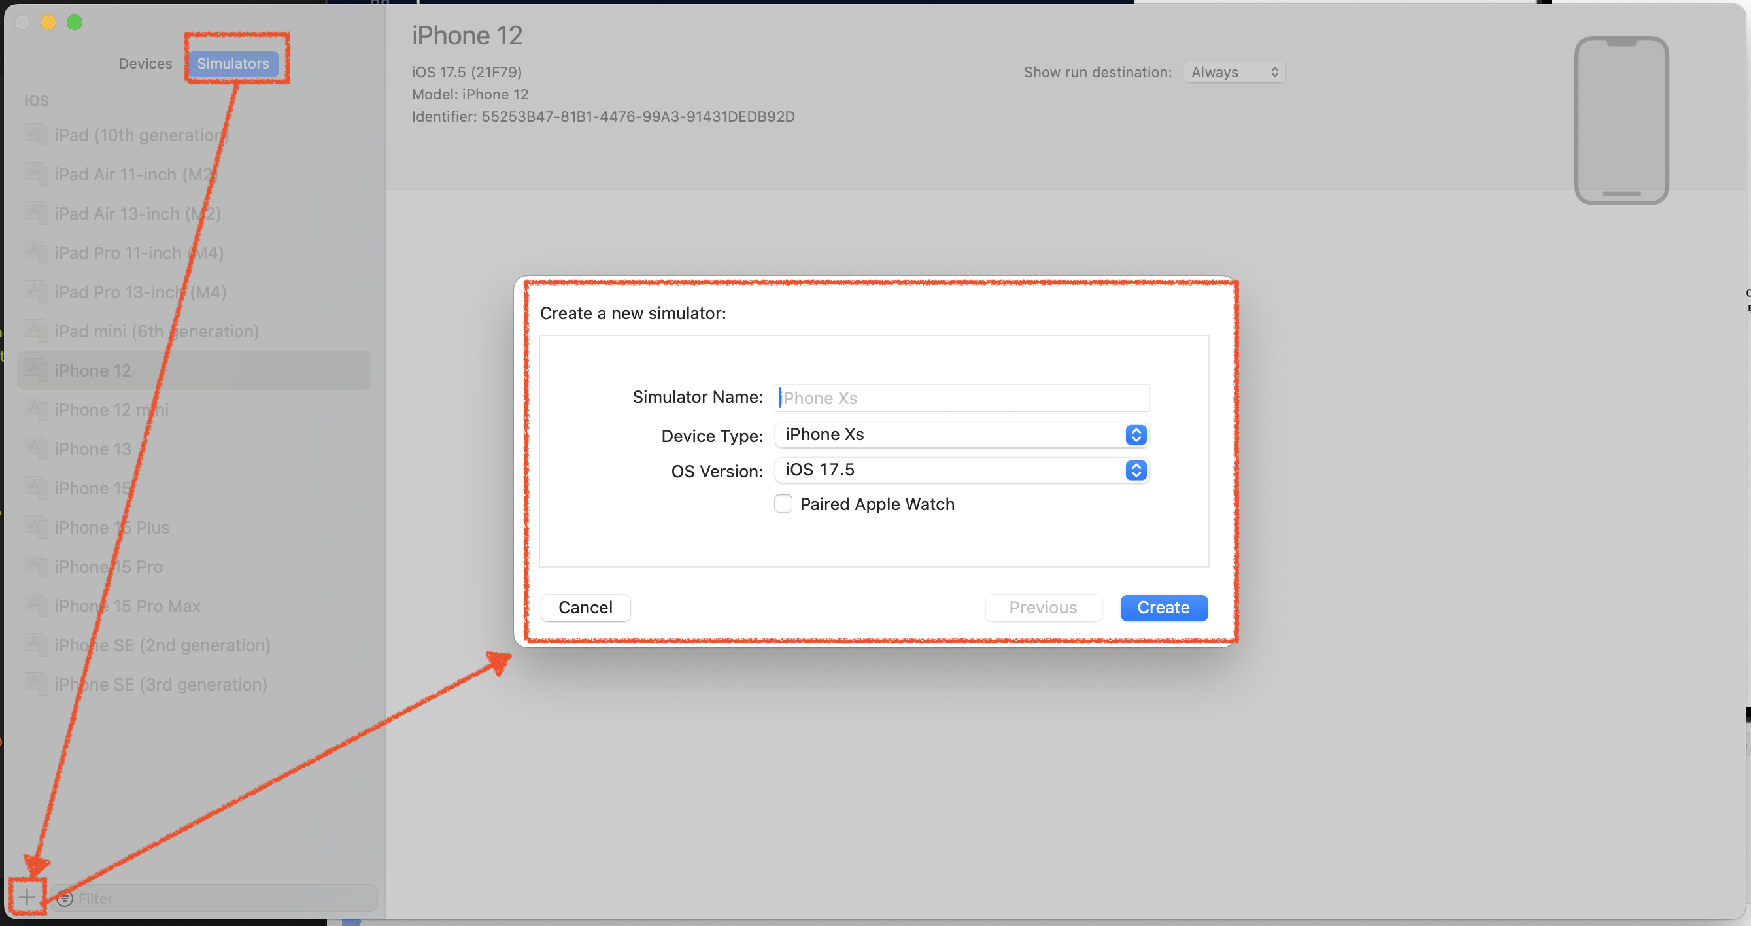
Task: Click the Simulator Name text field
Action: [x=961, y=398]
